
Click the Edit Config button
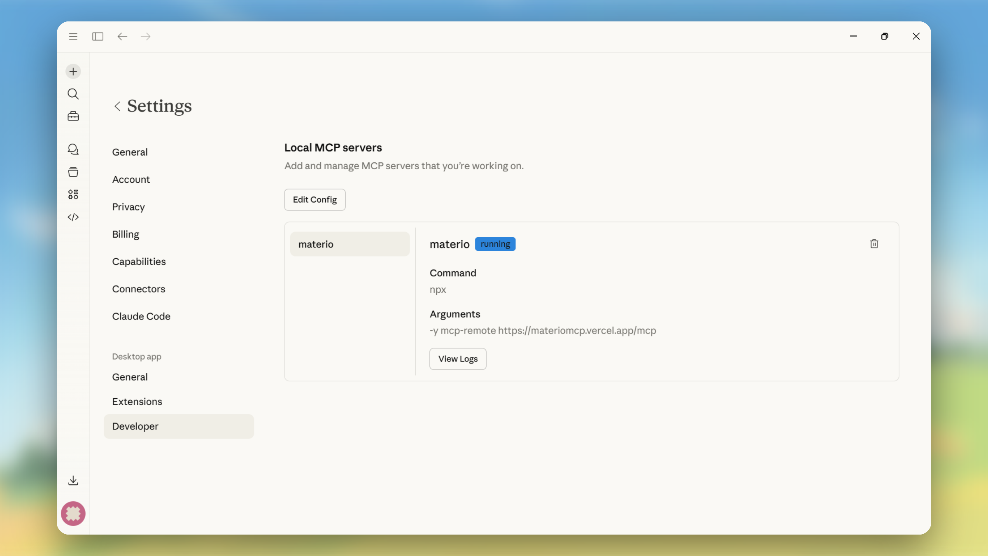point(315,200)
